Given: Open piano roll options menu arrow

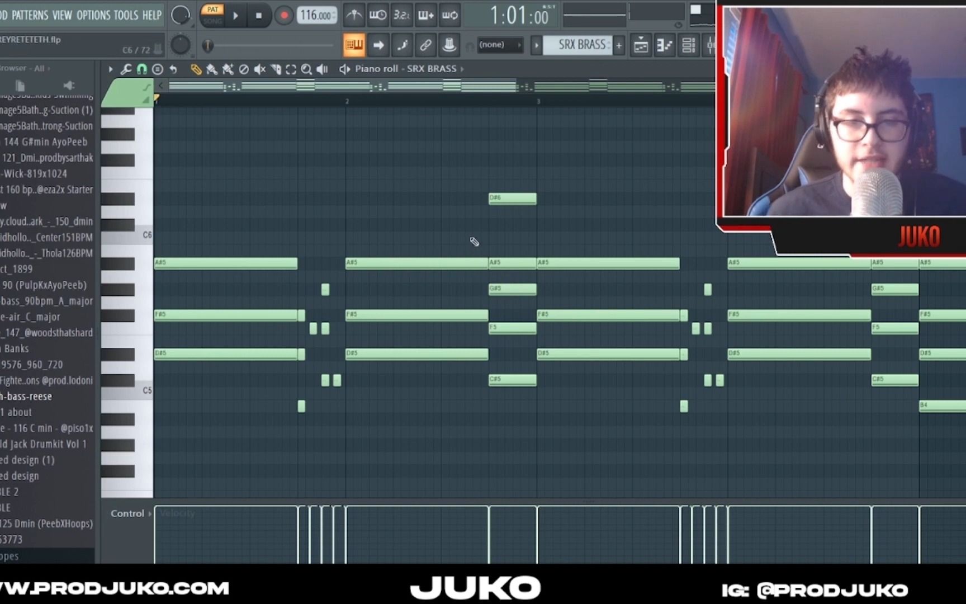Looking at the screenshot, I should click(x=110, y=69).
